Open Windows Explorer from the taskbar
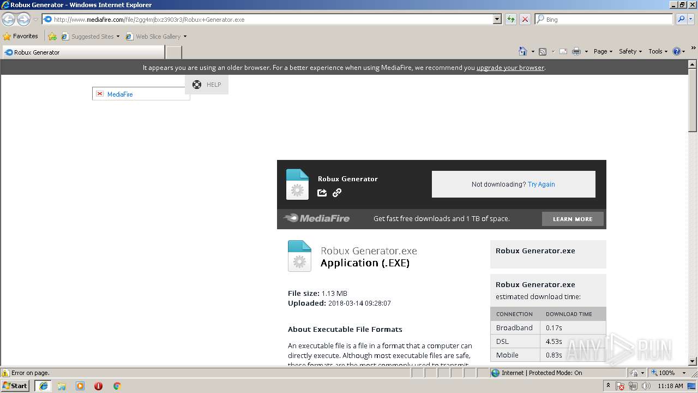The image size is (698, 393). [x=62, y=386]
